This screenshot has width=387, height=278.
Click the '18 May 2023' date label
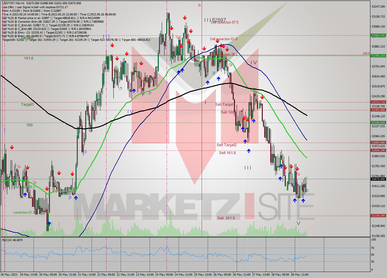pos(9,274)
